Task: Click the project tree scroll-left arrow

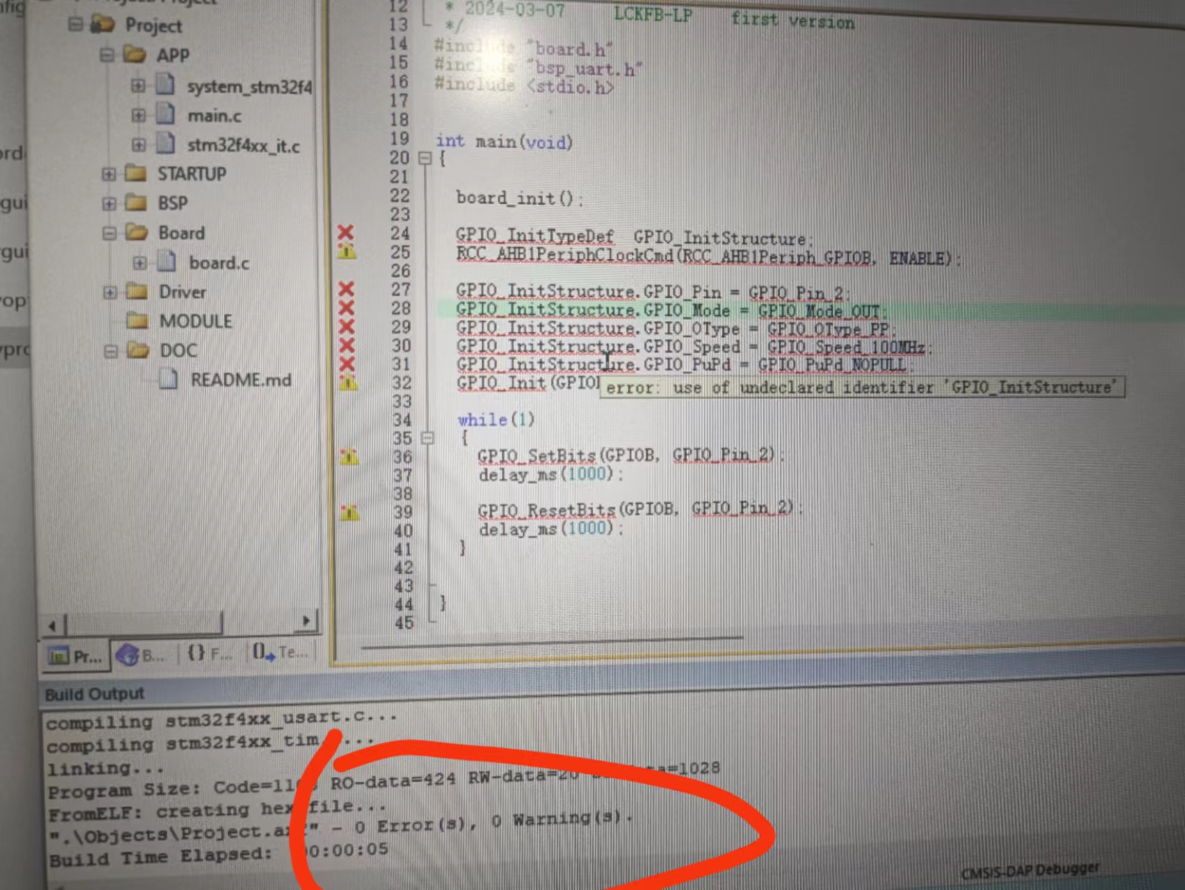Action: point(52,626)
